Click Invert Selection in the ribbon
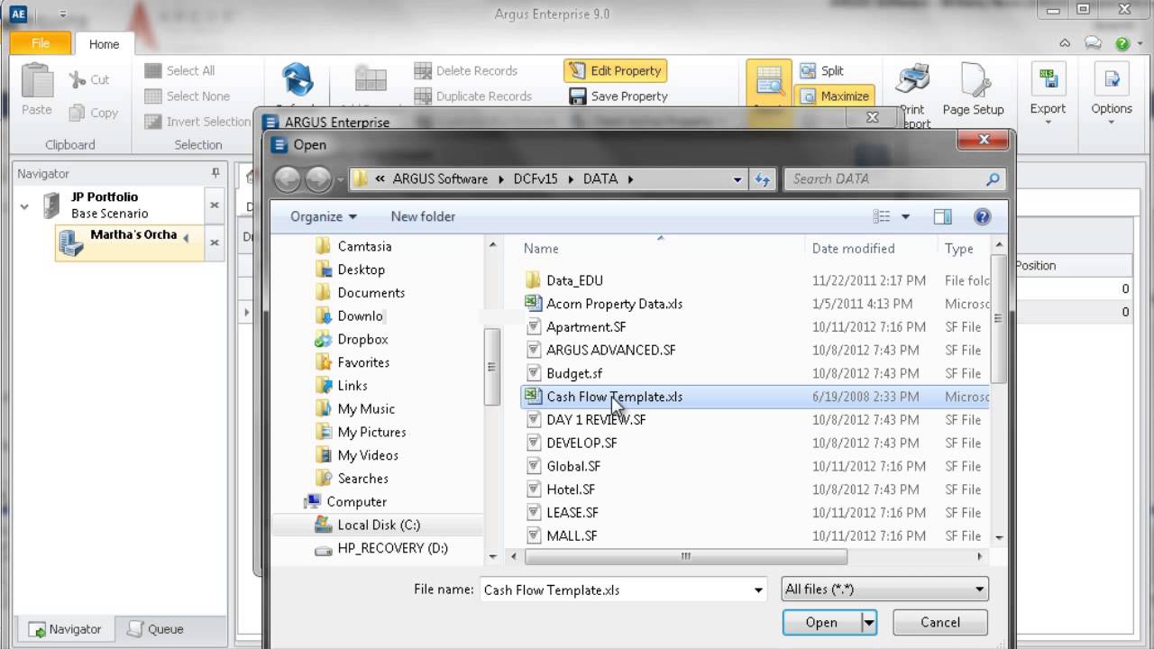 (197, 121)
